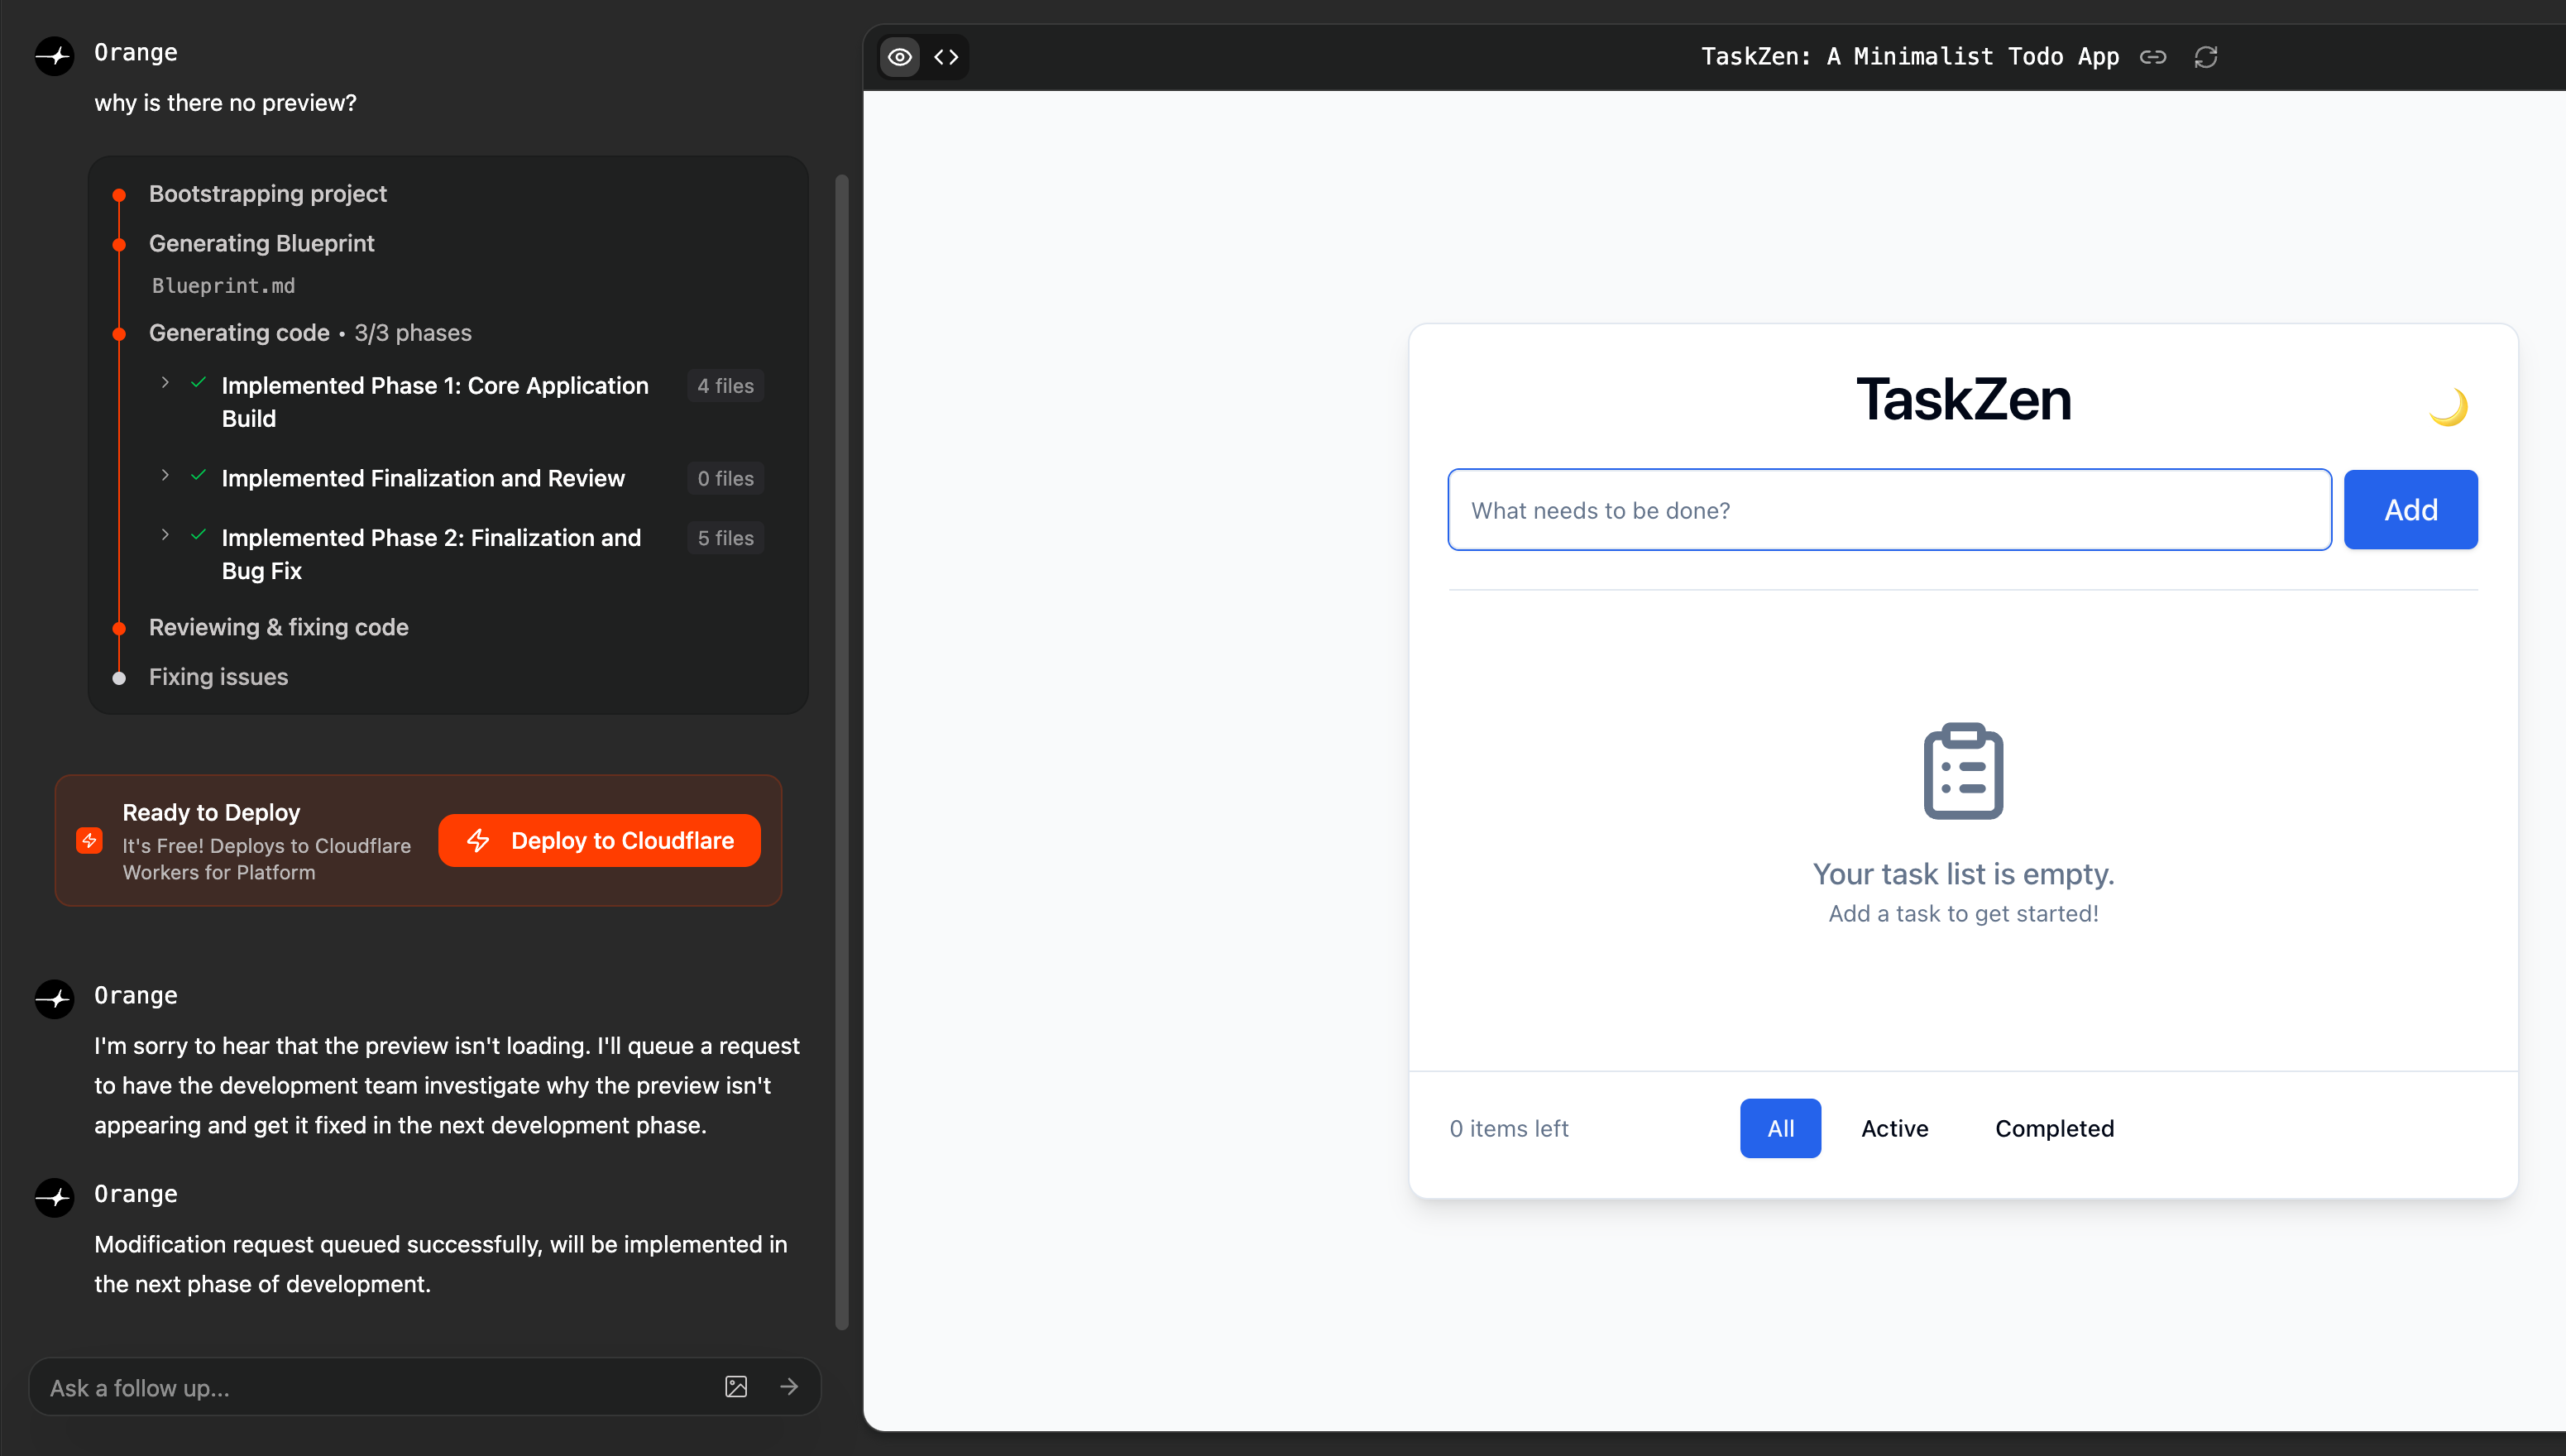This screenshot has width=2566, height=1456.
Task: Copy the preview link icon
Action: 2152,57
